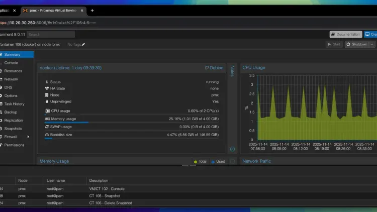Switch to the pmx Proxmox browser tab
The height and width of the screenshot is (212, 377).
(x=53, y=11)
